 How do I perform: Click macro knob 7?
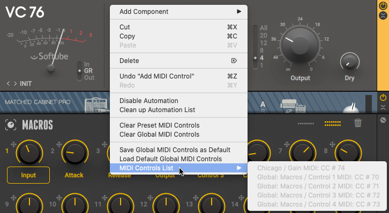(303, 153)
